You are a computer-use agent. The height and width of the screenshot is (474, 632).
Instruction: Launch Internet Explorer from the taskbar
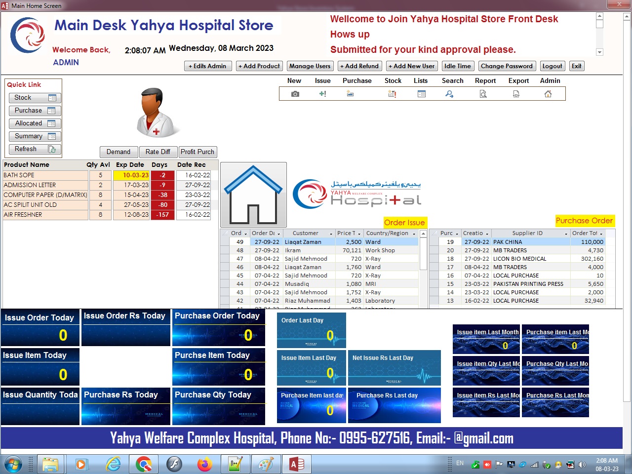click(x=114, y=464)
